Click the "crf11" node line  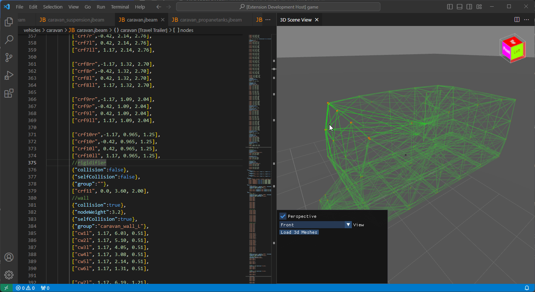click(x=110, y=191)
